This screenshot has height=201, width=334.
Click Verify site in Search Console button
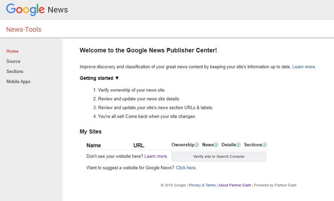[219, 156]
